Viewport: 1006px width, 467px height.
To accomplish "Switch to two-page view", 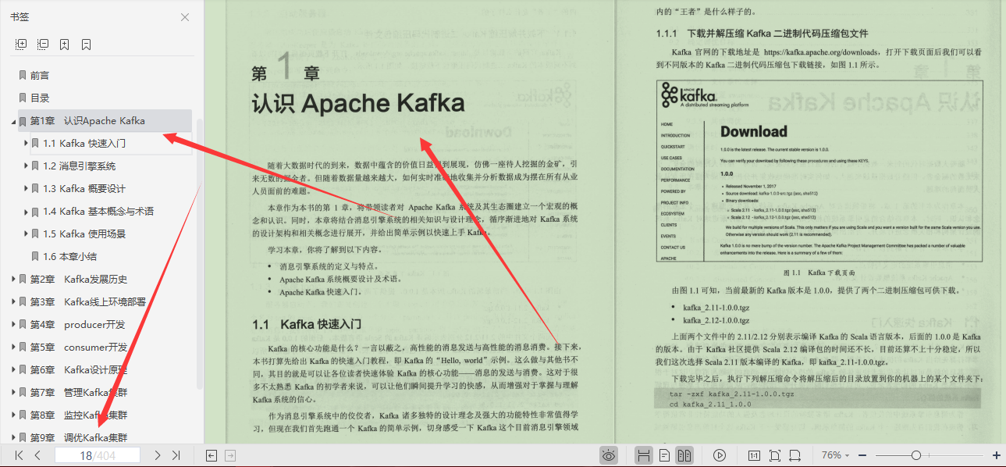I will 684,455.
